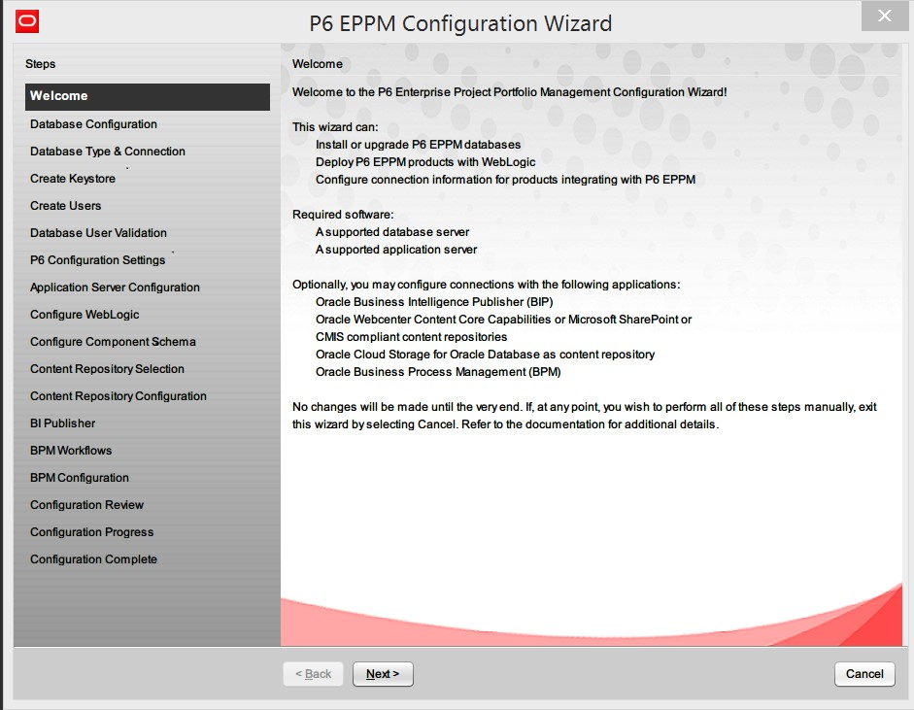Image resolution: width=914 pixels, height=710 pixels.
Task: Click the Steps panel heading
Action: 40,64
